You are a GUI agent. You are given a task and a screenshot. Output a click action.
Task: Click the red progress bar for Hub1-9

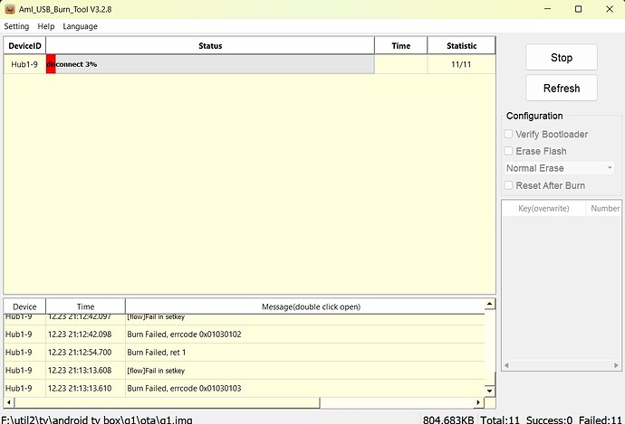[x=51, y=64]
